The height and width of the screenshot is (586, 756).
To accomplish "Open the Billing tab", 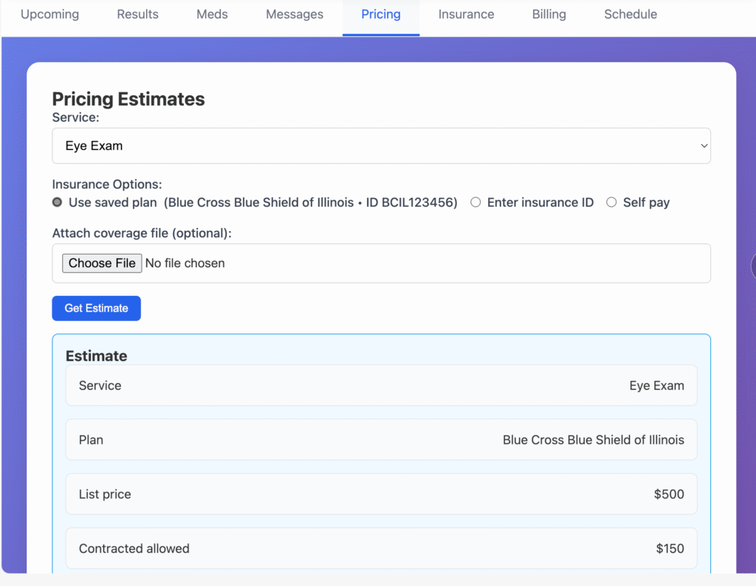I will (x=549, y=15).
